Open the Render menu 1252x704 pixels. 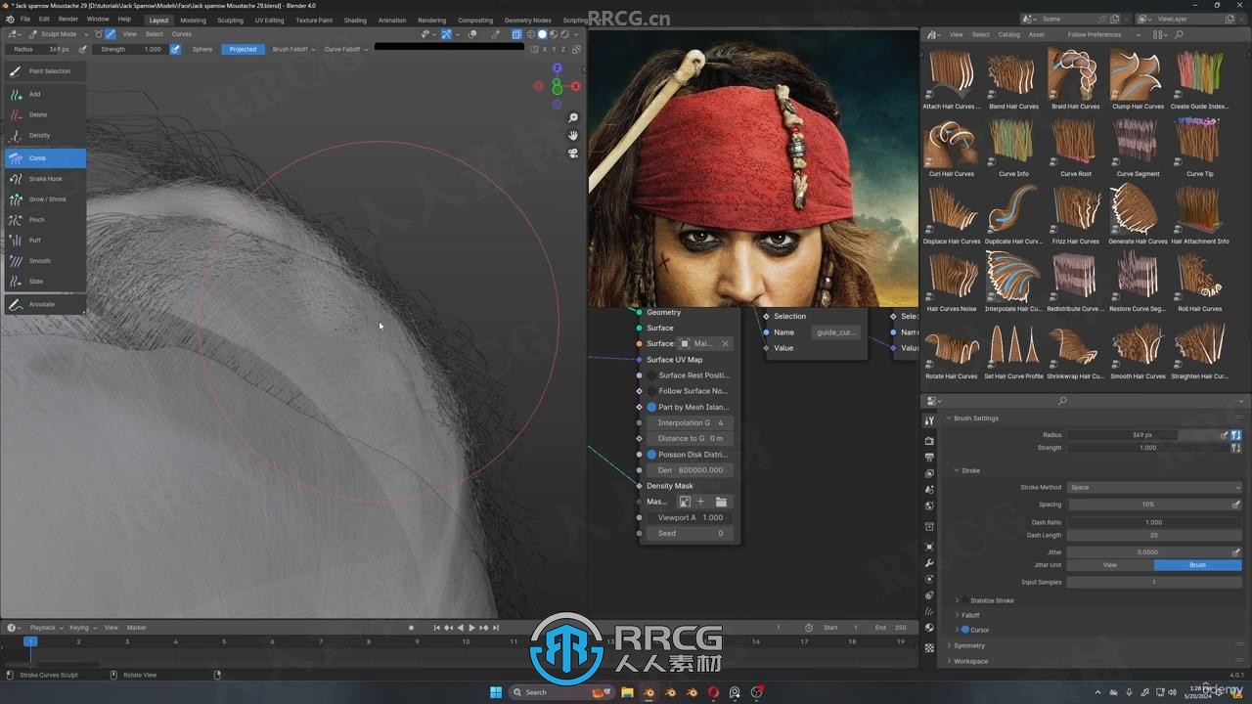coord(68,20)
